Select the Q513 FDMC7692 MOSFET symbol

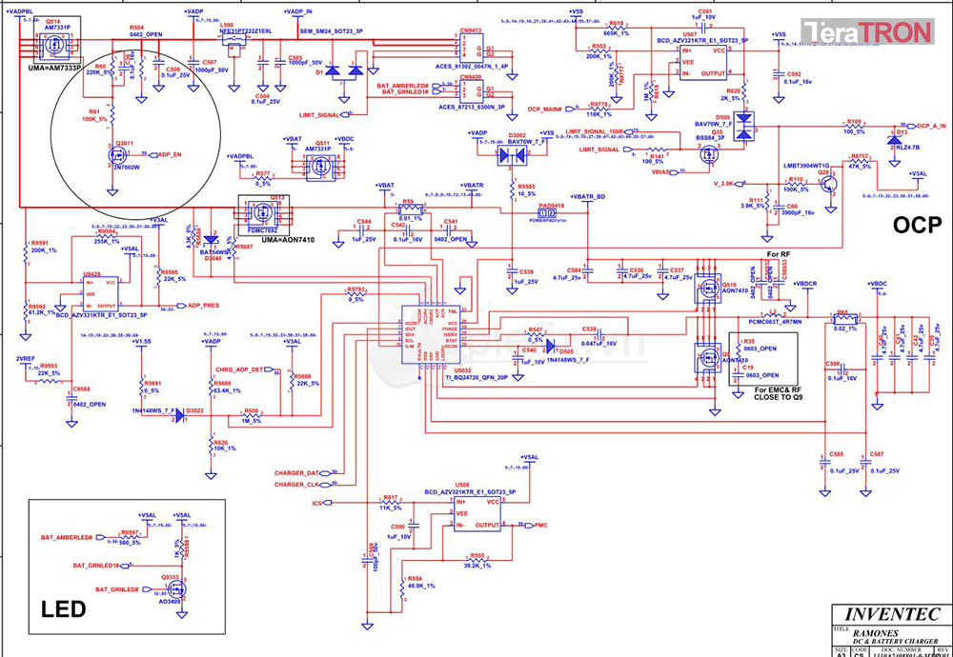pyautogui.click(x=264, y=212)
